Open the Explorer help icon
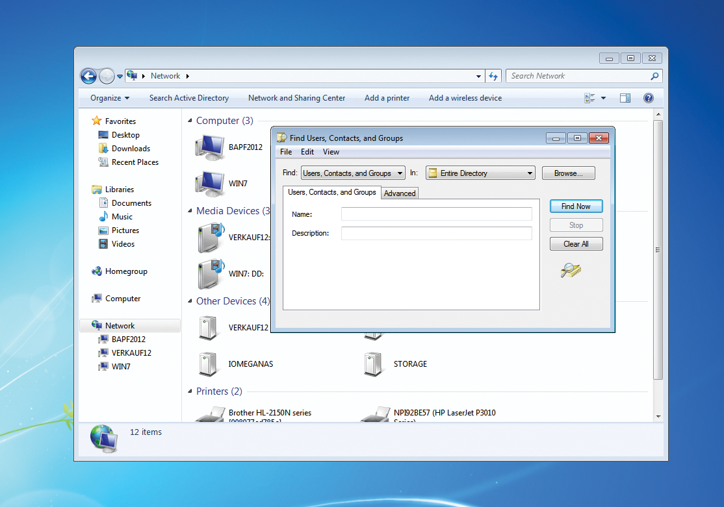 coord(648,98)
